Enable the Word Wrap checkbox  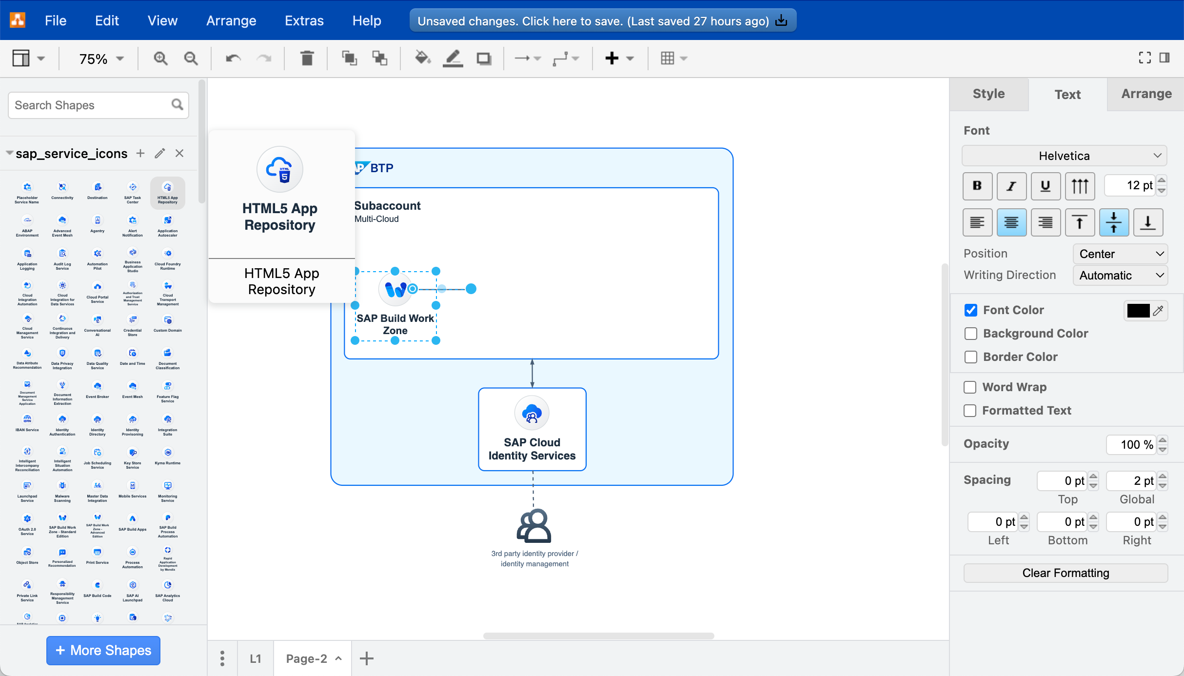tap(970, 387)
